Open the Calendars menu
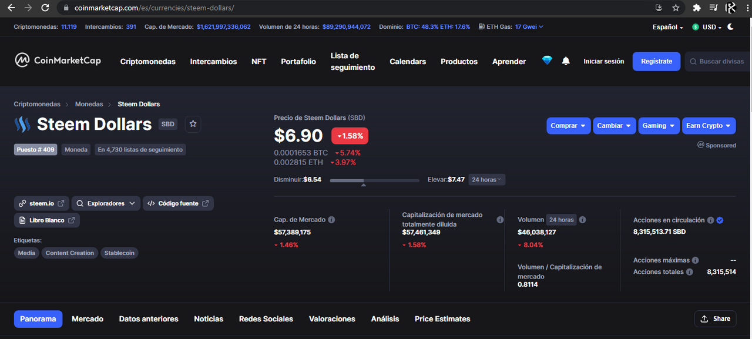The height and width of the screenshot is (339, 752). pyautogui.click(x=408, y=62)
